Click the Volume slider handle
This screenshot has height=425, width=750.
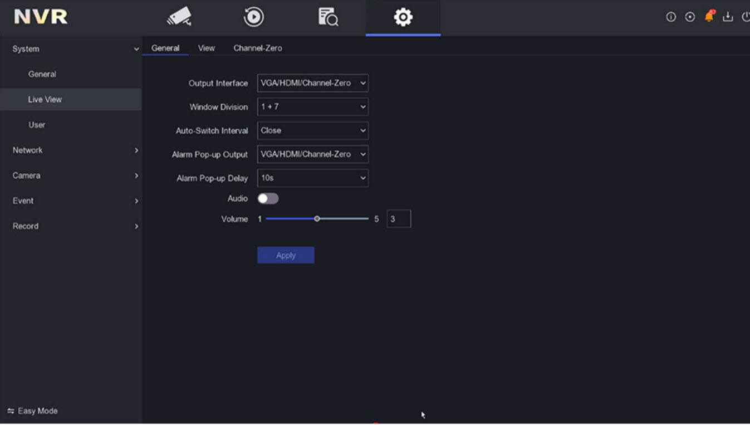pos(317,219)
